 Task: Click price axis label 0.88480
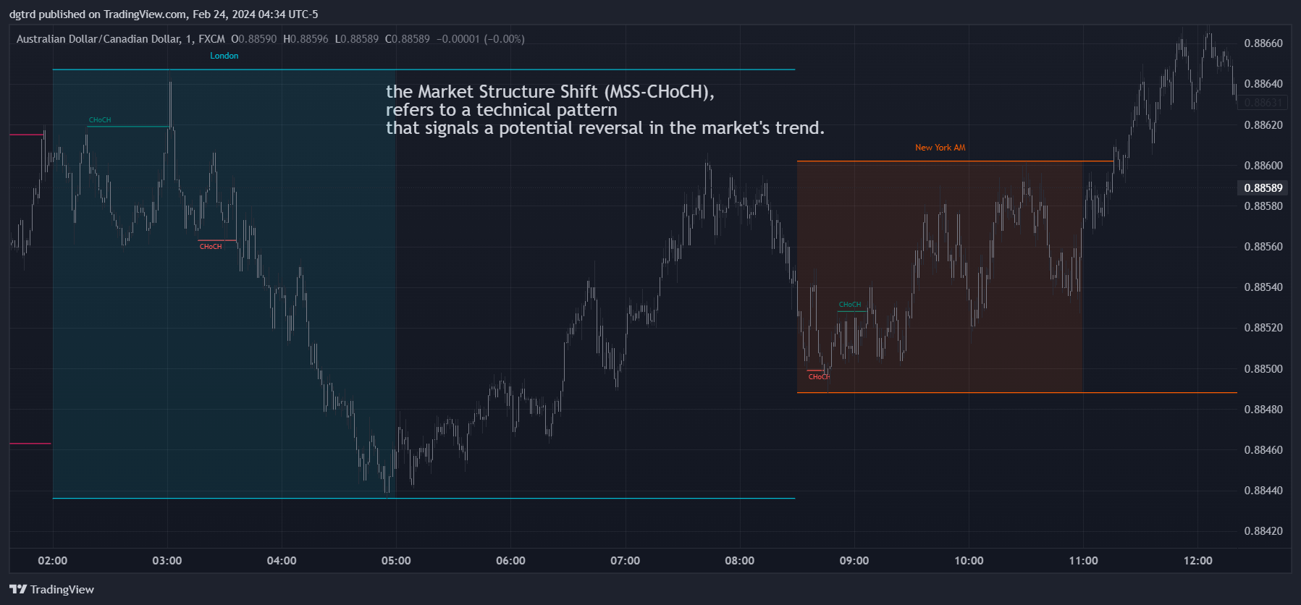click(1263, 410)
